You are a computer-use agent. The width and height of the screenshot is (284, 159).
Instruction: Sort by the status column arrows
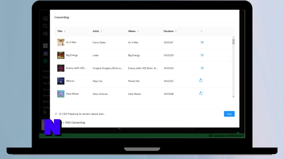(x=201, y=31)
